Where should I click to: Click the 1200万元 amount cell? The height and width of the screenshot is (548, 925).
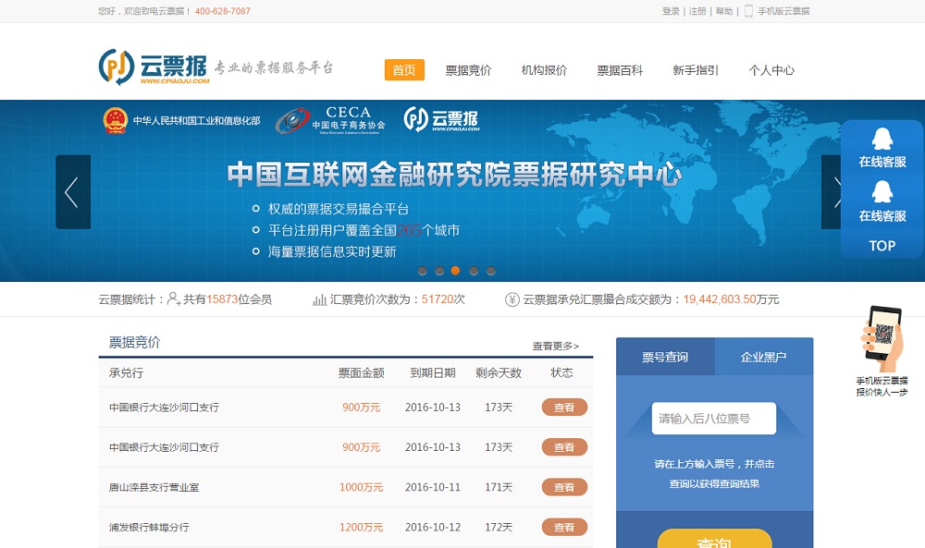click(x=361, y=528)
